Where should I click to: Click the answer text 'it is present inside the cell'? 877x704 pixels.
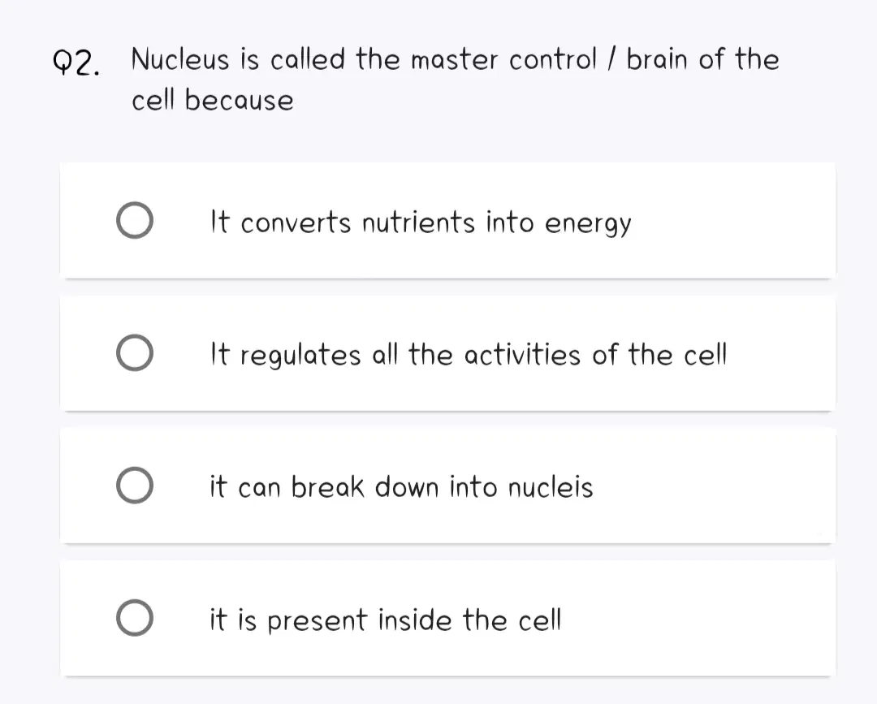386,620
